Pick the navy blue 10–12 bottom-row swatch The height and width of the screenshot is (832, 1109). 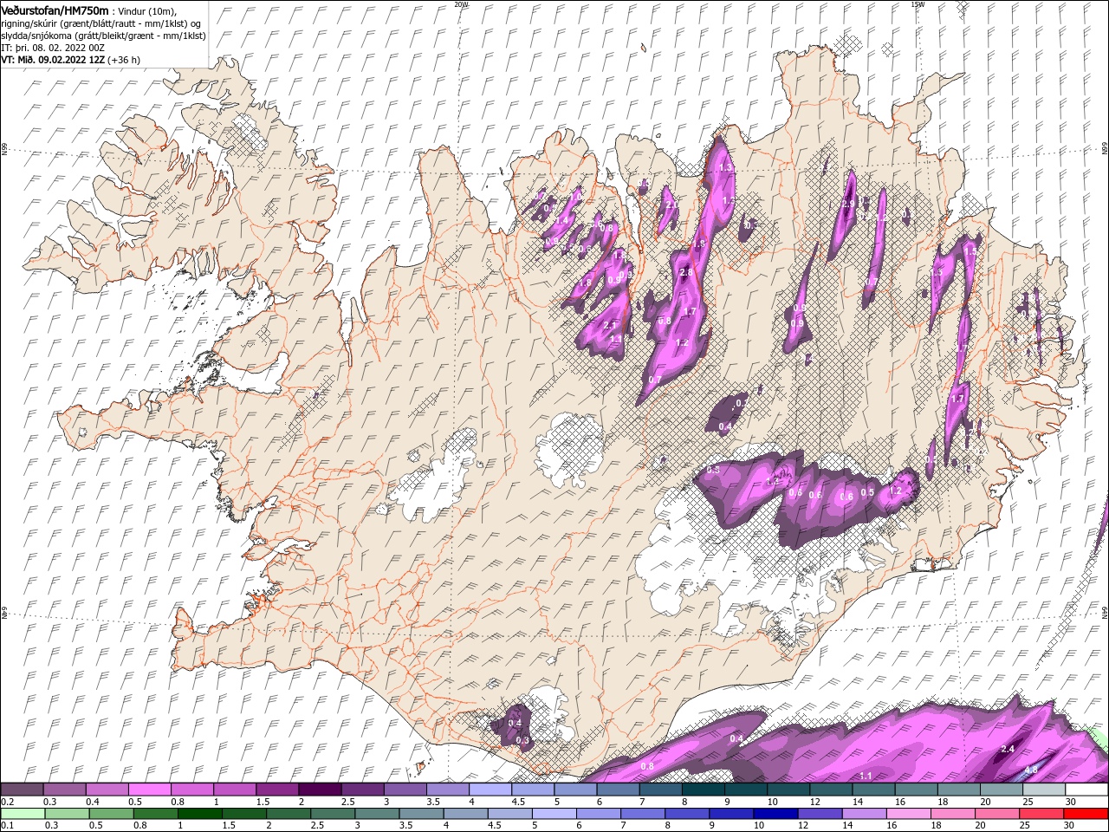(775, 814)
